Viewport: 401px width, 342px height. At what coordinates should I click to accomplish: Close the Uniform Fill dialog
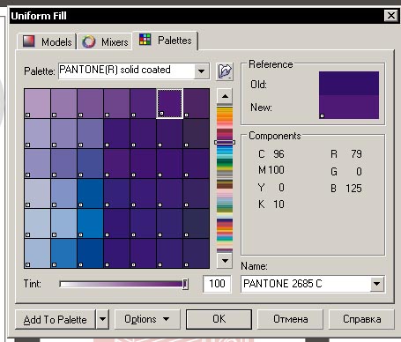coord(391,15)
